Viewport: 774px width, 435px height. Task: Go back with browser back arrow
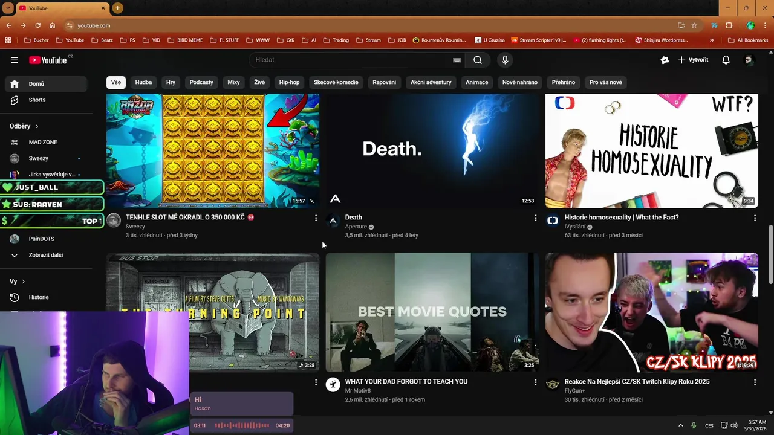[8, 25]
